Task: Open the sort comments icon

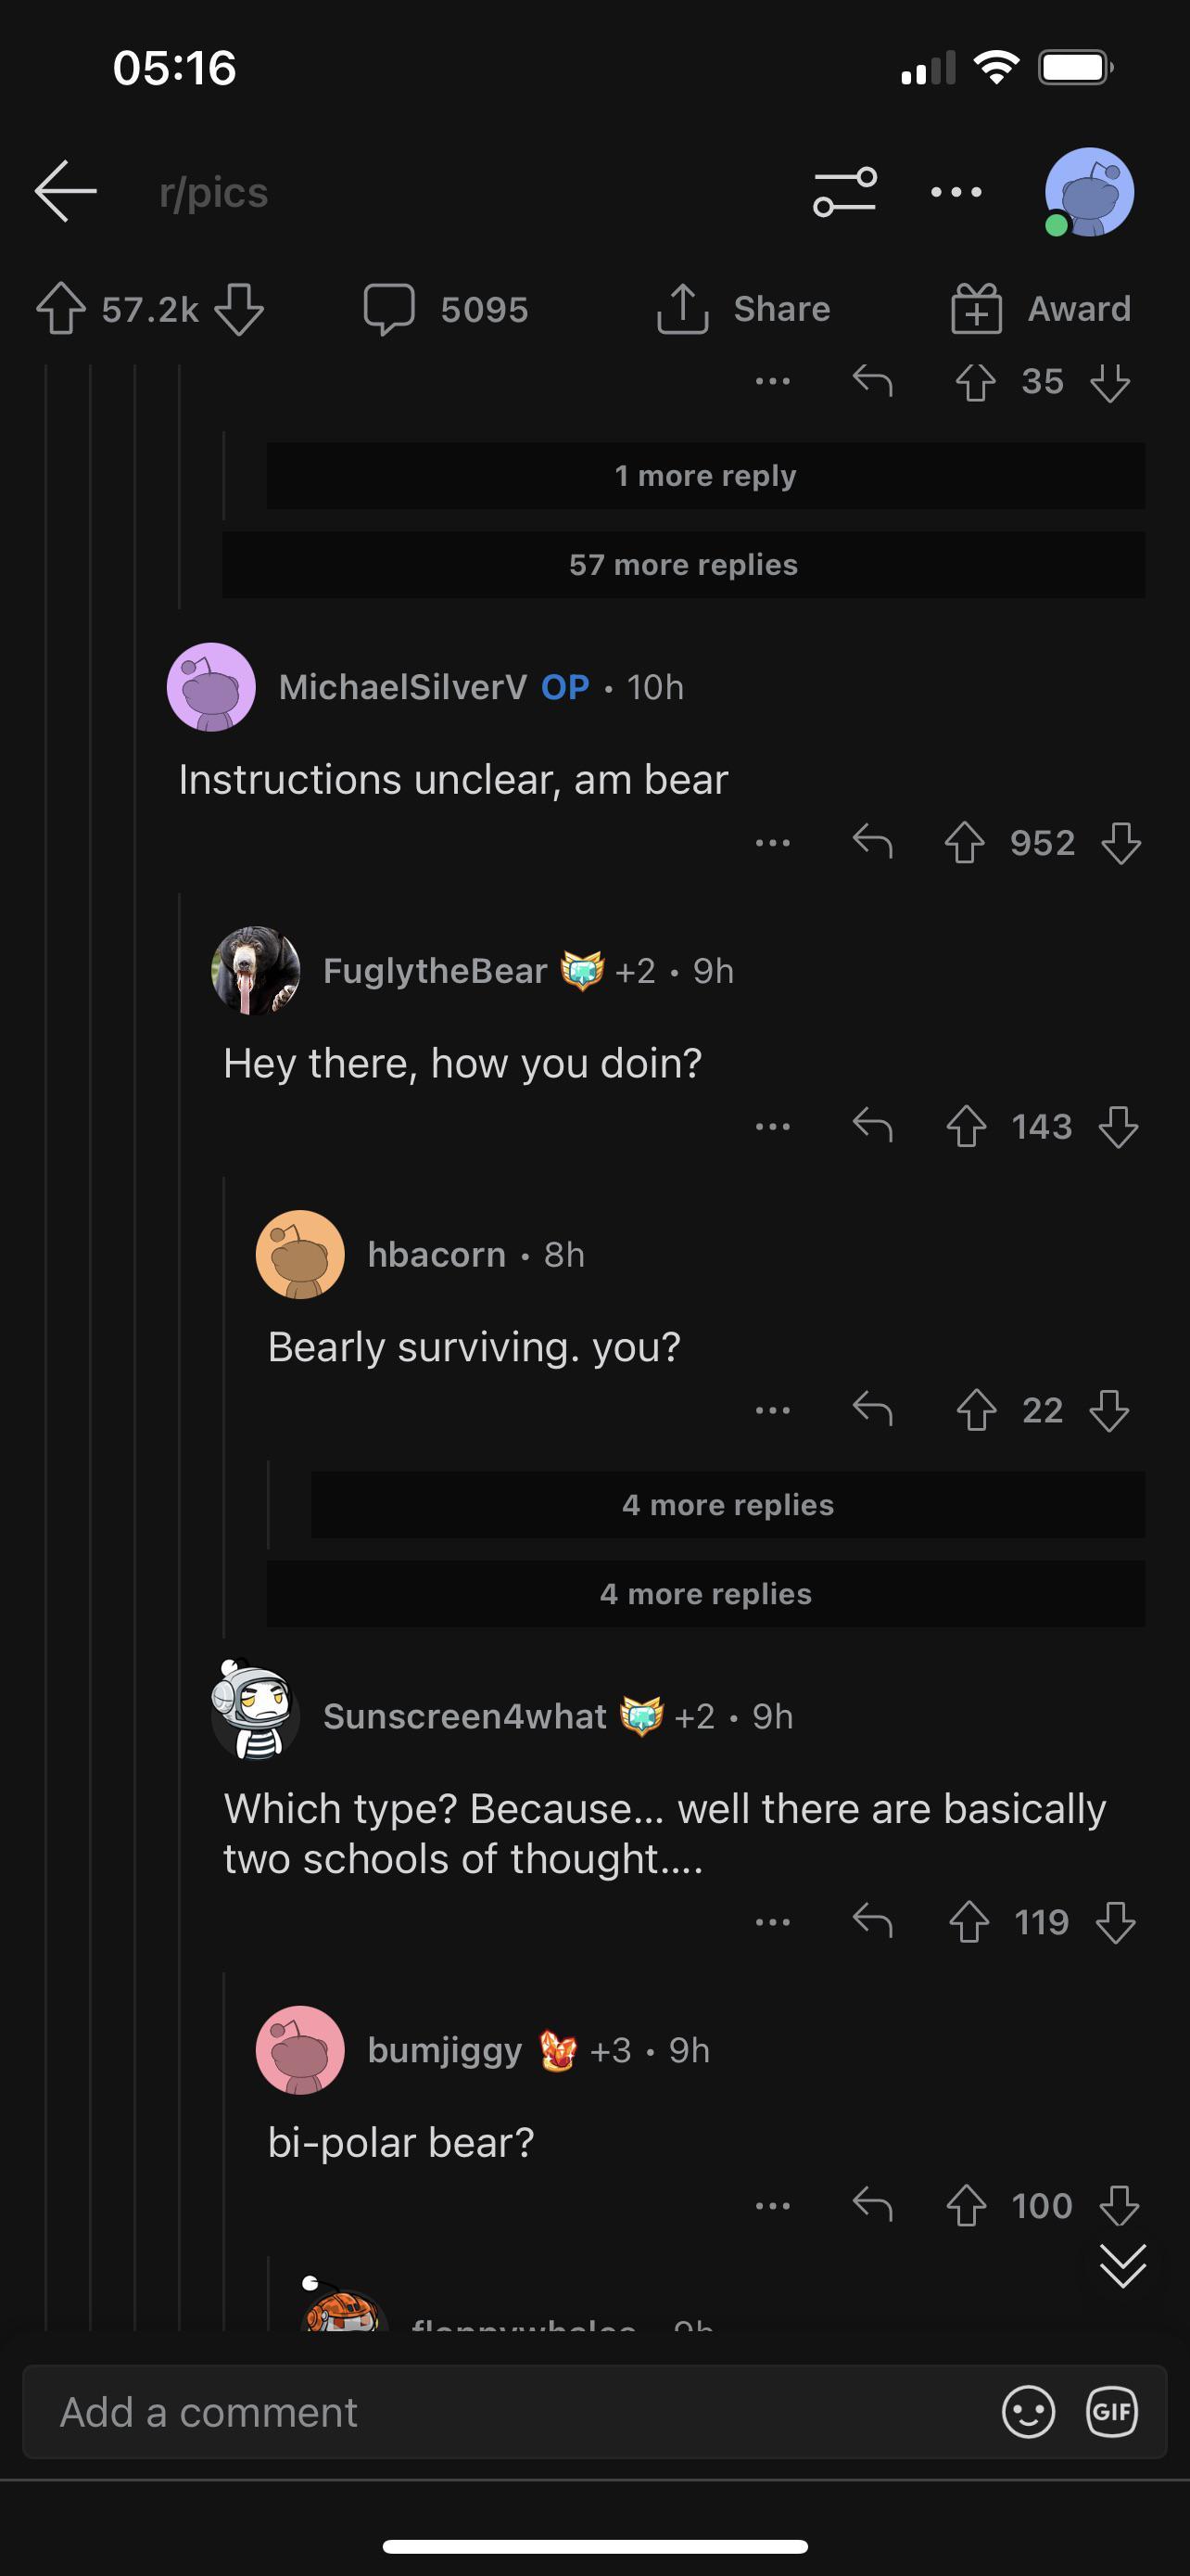Action: tap(844, 192)
